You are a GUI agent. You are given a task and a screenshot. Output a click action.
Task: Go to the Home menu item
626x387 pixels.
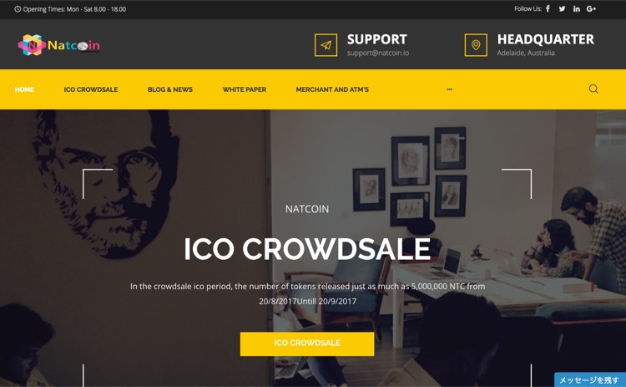[x=24, y=89]
